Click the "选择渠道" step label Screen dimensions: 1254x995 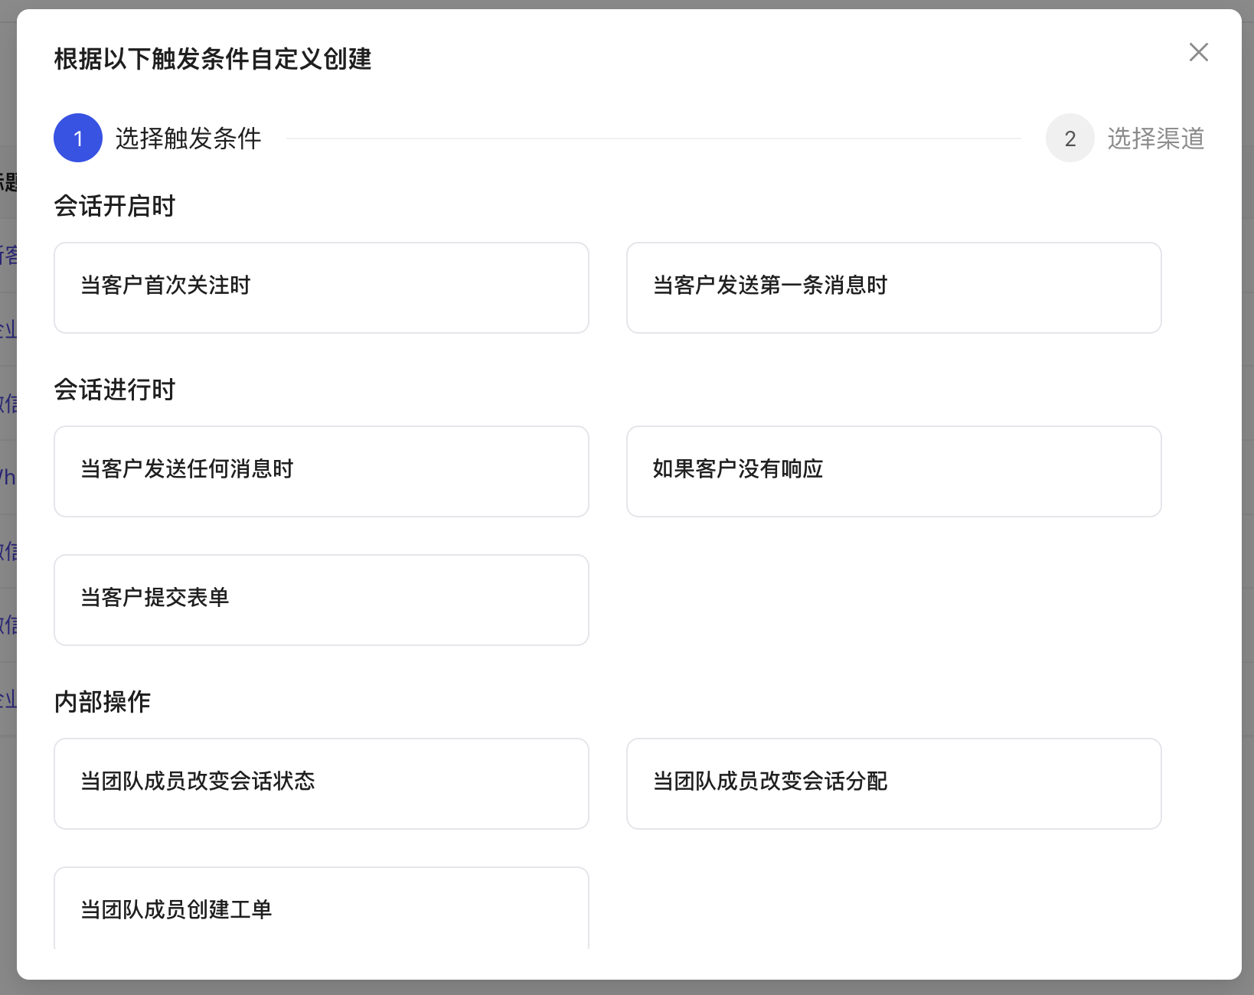1155,138
